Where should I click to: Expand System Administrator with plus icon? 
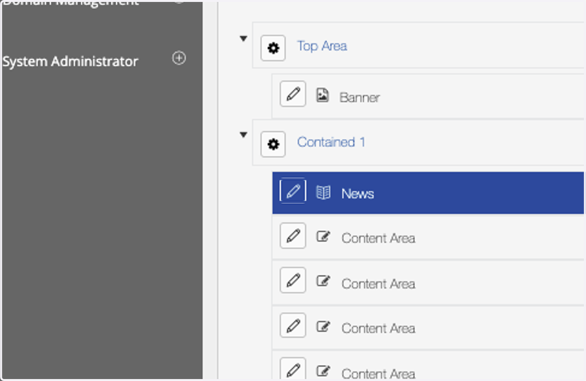coord(179,58)
